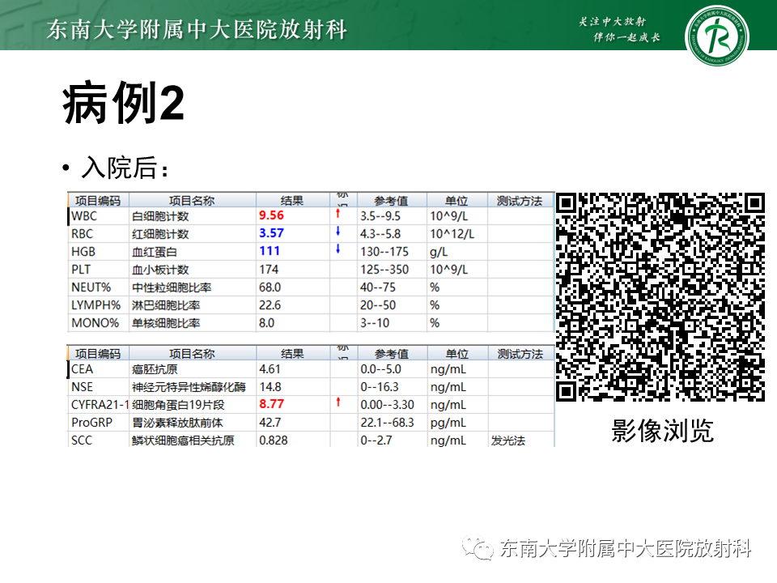This screenshot has width=777, height=583.
Task: Click 血小板计数 item name
Action: (x=160, y=270)
